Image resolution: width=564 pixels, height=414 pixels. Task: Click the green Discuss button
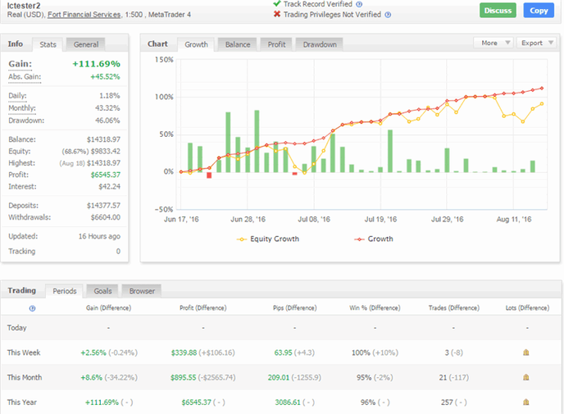tap(498, 11)
